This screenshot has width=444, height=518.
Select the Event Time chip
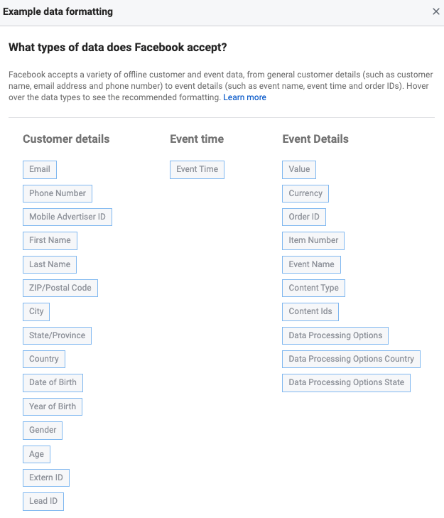pyautogui.click(x=197, y=170)
